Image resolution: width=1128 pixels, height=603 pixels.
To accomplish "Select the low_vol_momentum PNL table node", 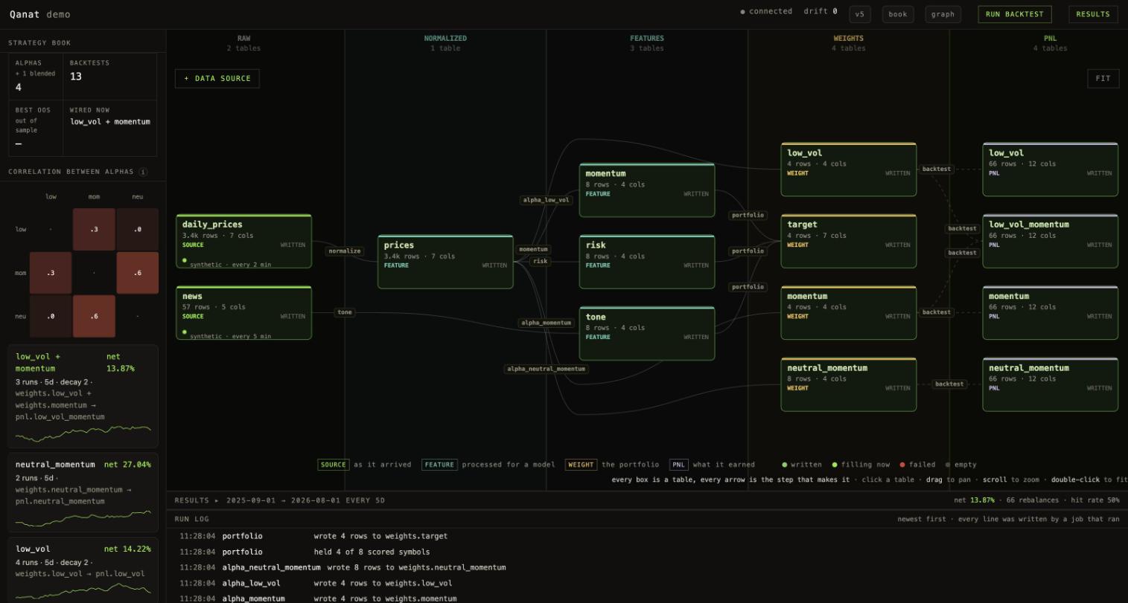I will 1050,241.
